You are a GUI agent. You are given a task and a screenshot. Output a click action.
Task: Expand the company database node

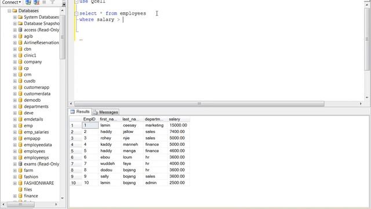[x=14, y=62]
